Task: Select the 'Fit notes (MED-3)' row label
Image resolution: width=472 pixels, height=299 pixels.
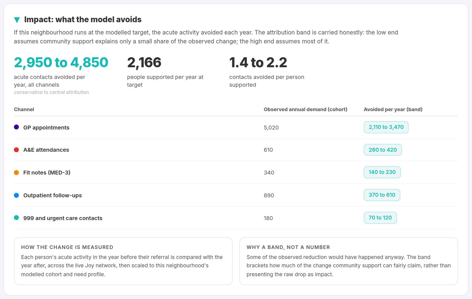Action: point(47,173)
